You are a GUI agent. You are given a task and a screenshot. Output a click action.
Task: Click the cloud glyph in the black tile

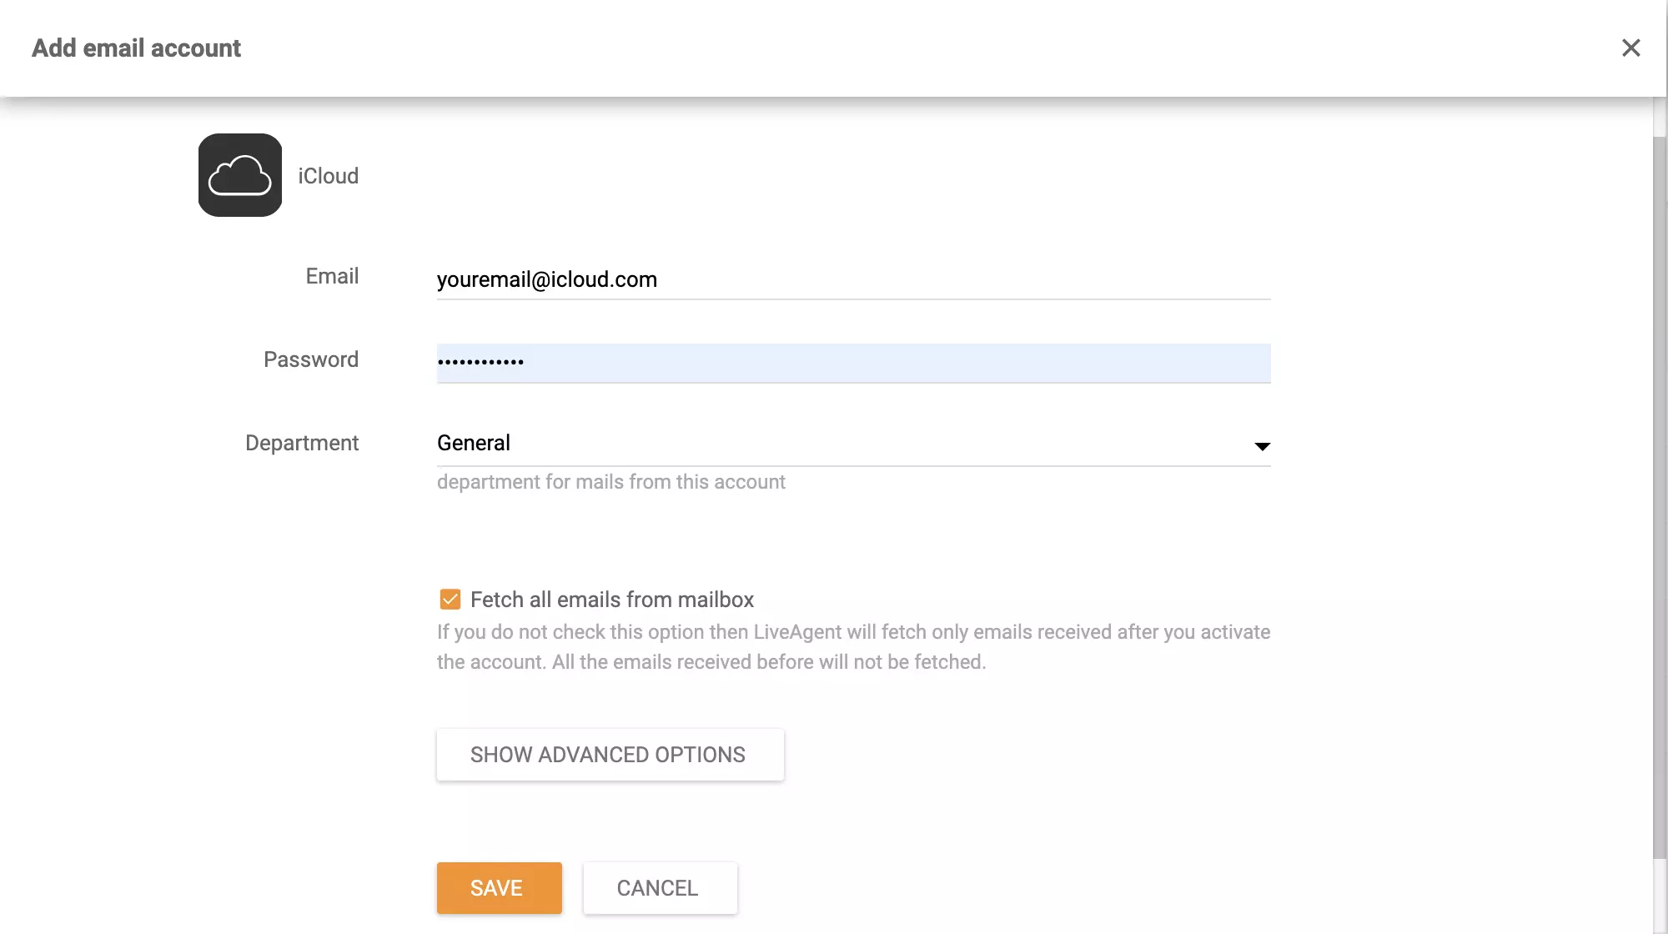239,175
